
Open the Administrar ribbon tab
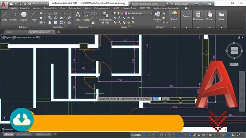coord(75,8)
